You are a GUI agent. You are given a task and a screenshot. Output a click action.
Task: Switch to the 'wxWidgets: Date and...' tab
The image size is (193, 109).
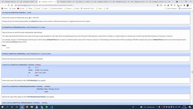point(10,2)
